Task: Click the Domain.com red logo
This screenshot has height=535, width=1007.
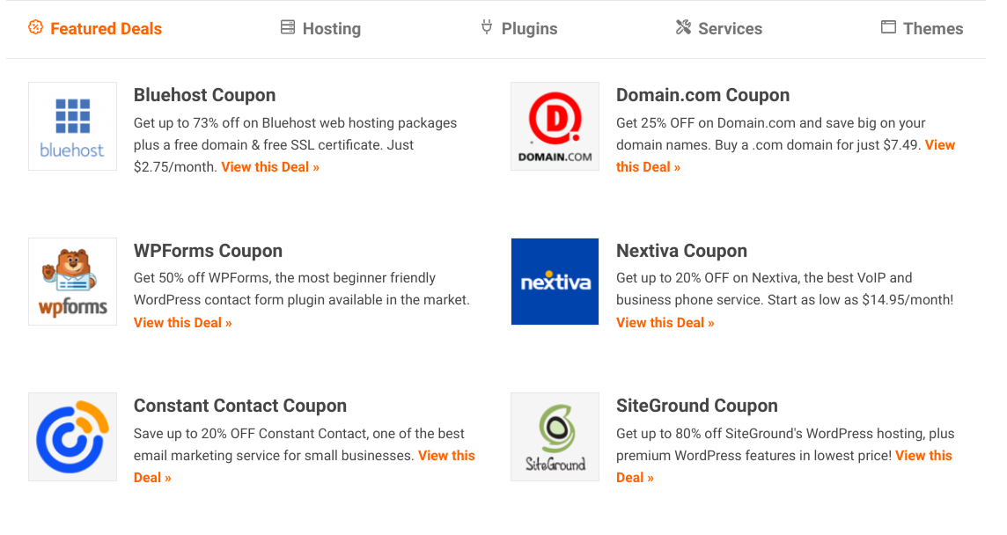Action: (x=555, y=126)
